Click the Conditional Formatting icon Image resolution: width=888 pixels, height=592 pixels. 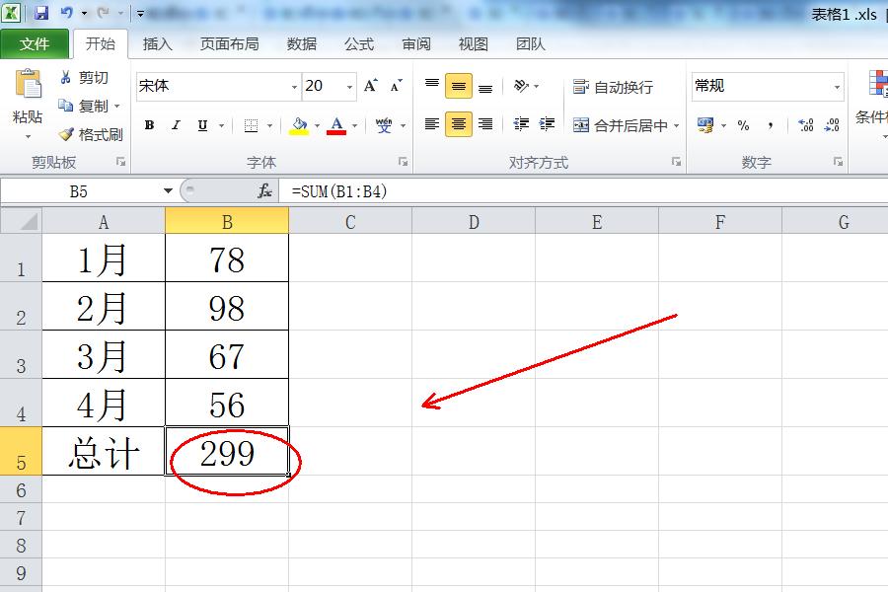(878, 83)
